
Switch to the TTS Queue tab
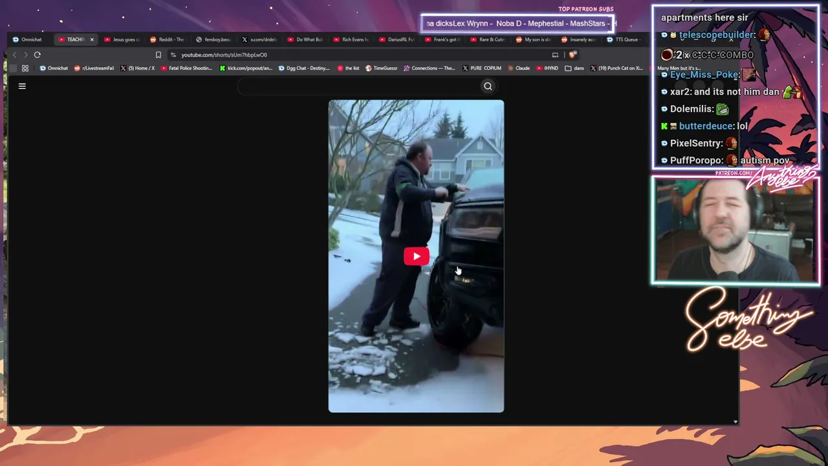(623, 39)
